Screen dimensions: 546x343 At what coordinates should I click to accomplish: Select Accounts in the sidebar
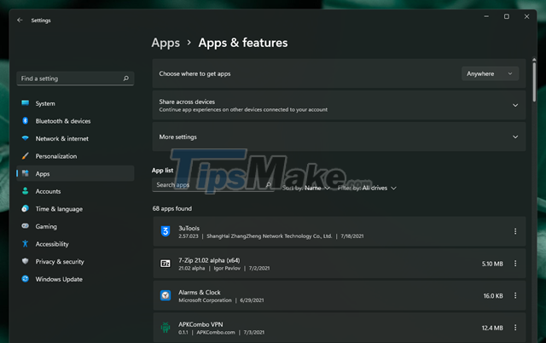tap(75, 191)
